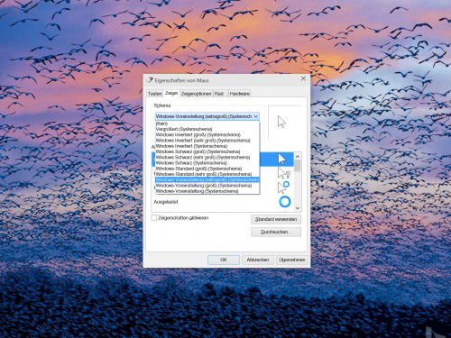Click the Standard verwenden button
451x338 pixels.
pyautogui.click(x=276, y=219)
